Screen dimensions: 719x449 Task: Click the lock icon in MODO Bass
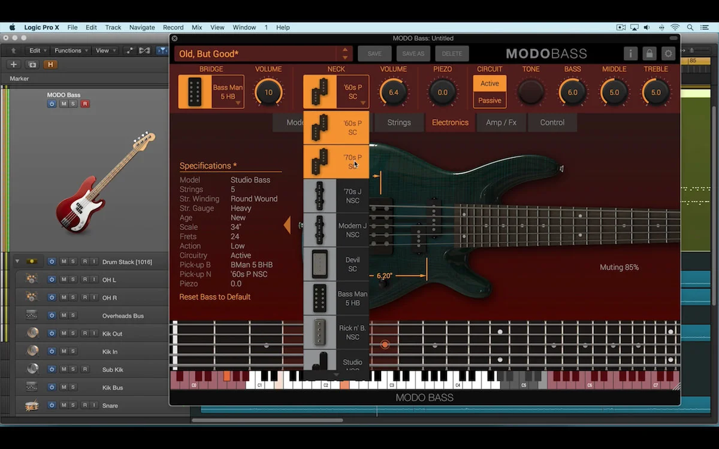(x=649, y=53)
